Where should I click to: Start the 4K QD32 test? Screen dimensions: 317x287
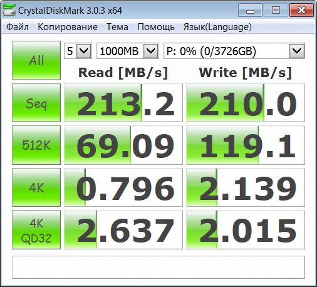click(x=36, y=229)
